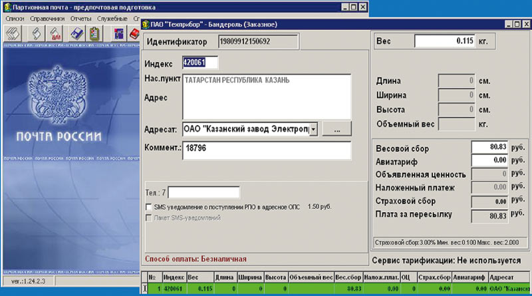Viewport: 532px width, 296px height.
Task: Click the blue floppy disk save icon
Action: (x=77, y=34)
